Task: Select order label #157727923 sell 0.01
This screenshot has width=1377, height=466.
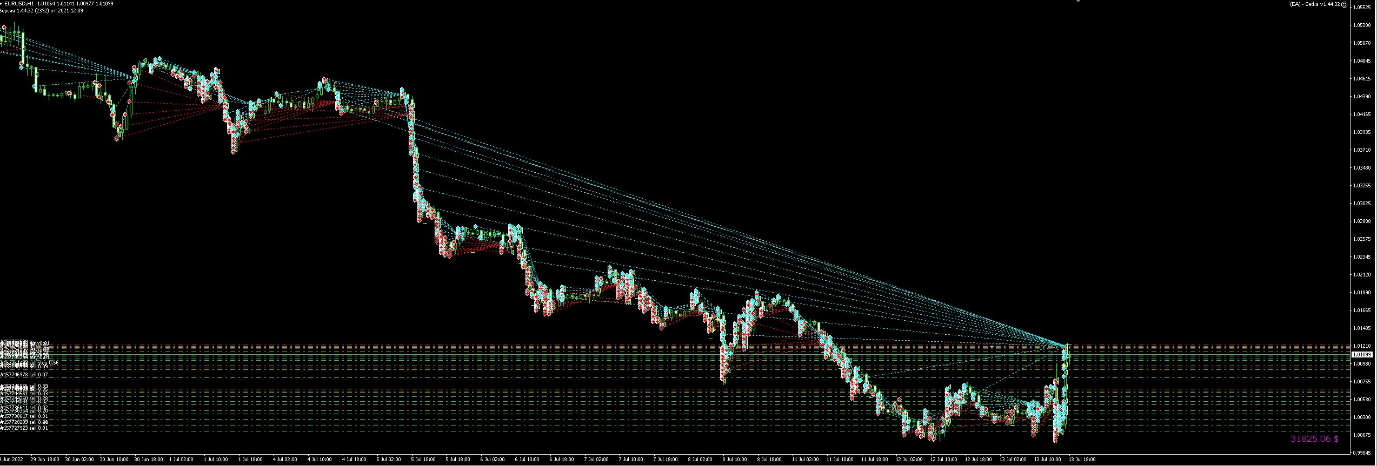Action: 24,428
